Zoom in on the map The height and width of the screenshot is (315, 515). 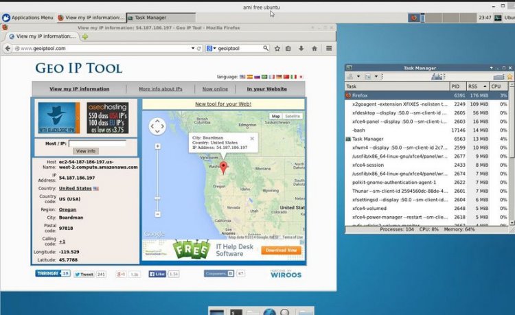(157, 146)
